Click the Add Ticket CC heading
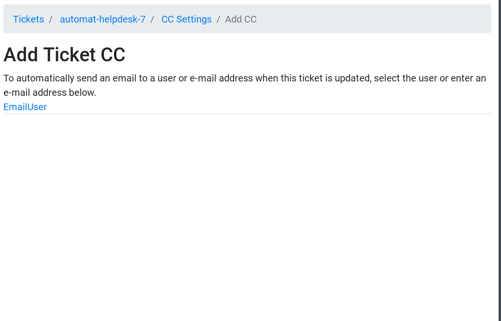The width and height of the screenshot is (501, 321). pyautogui.click(x=64, y=54)
